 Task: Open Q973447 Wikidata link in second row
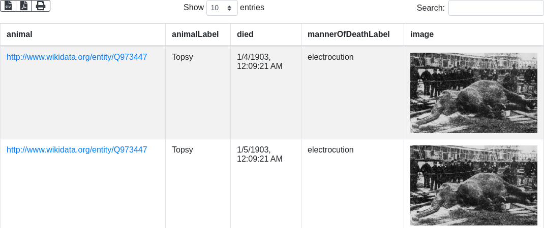coord(77,150)
